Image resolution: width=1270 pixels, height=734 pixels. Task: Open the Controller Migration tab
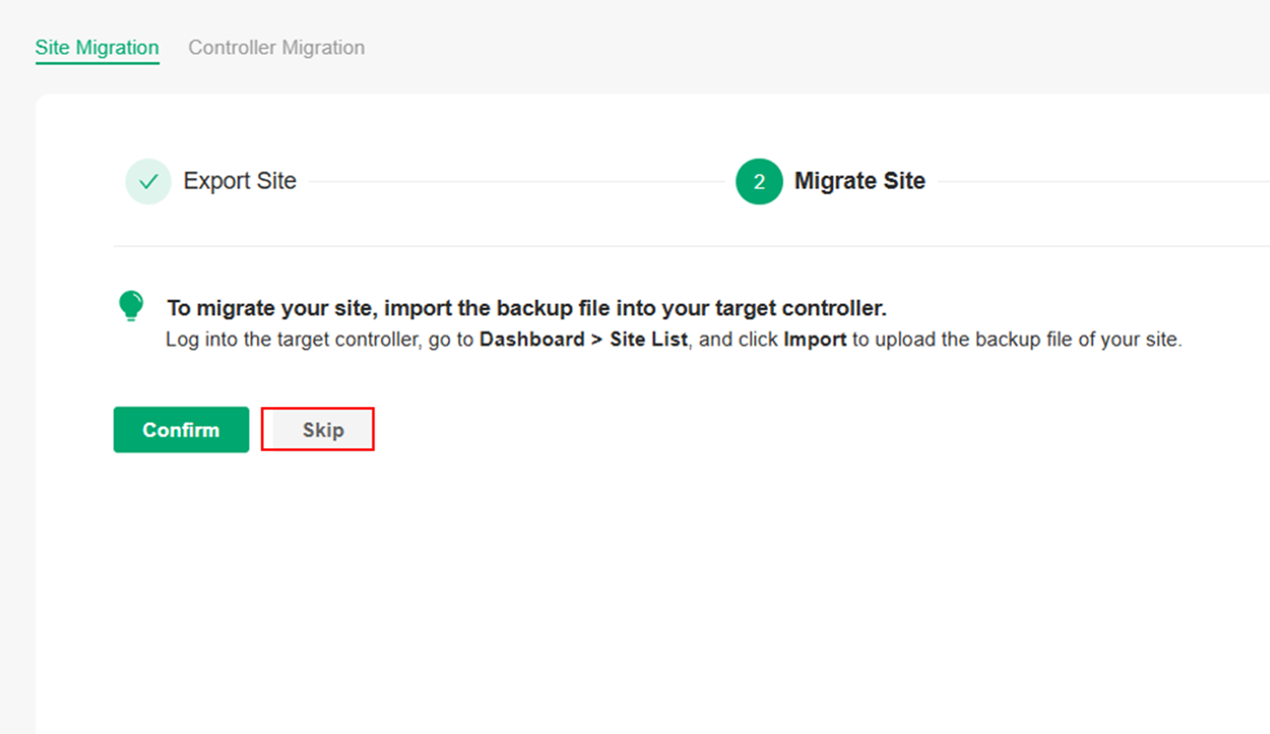(x=276, y=48)
